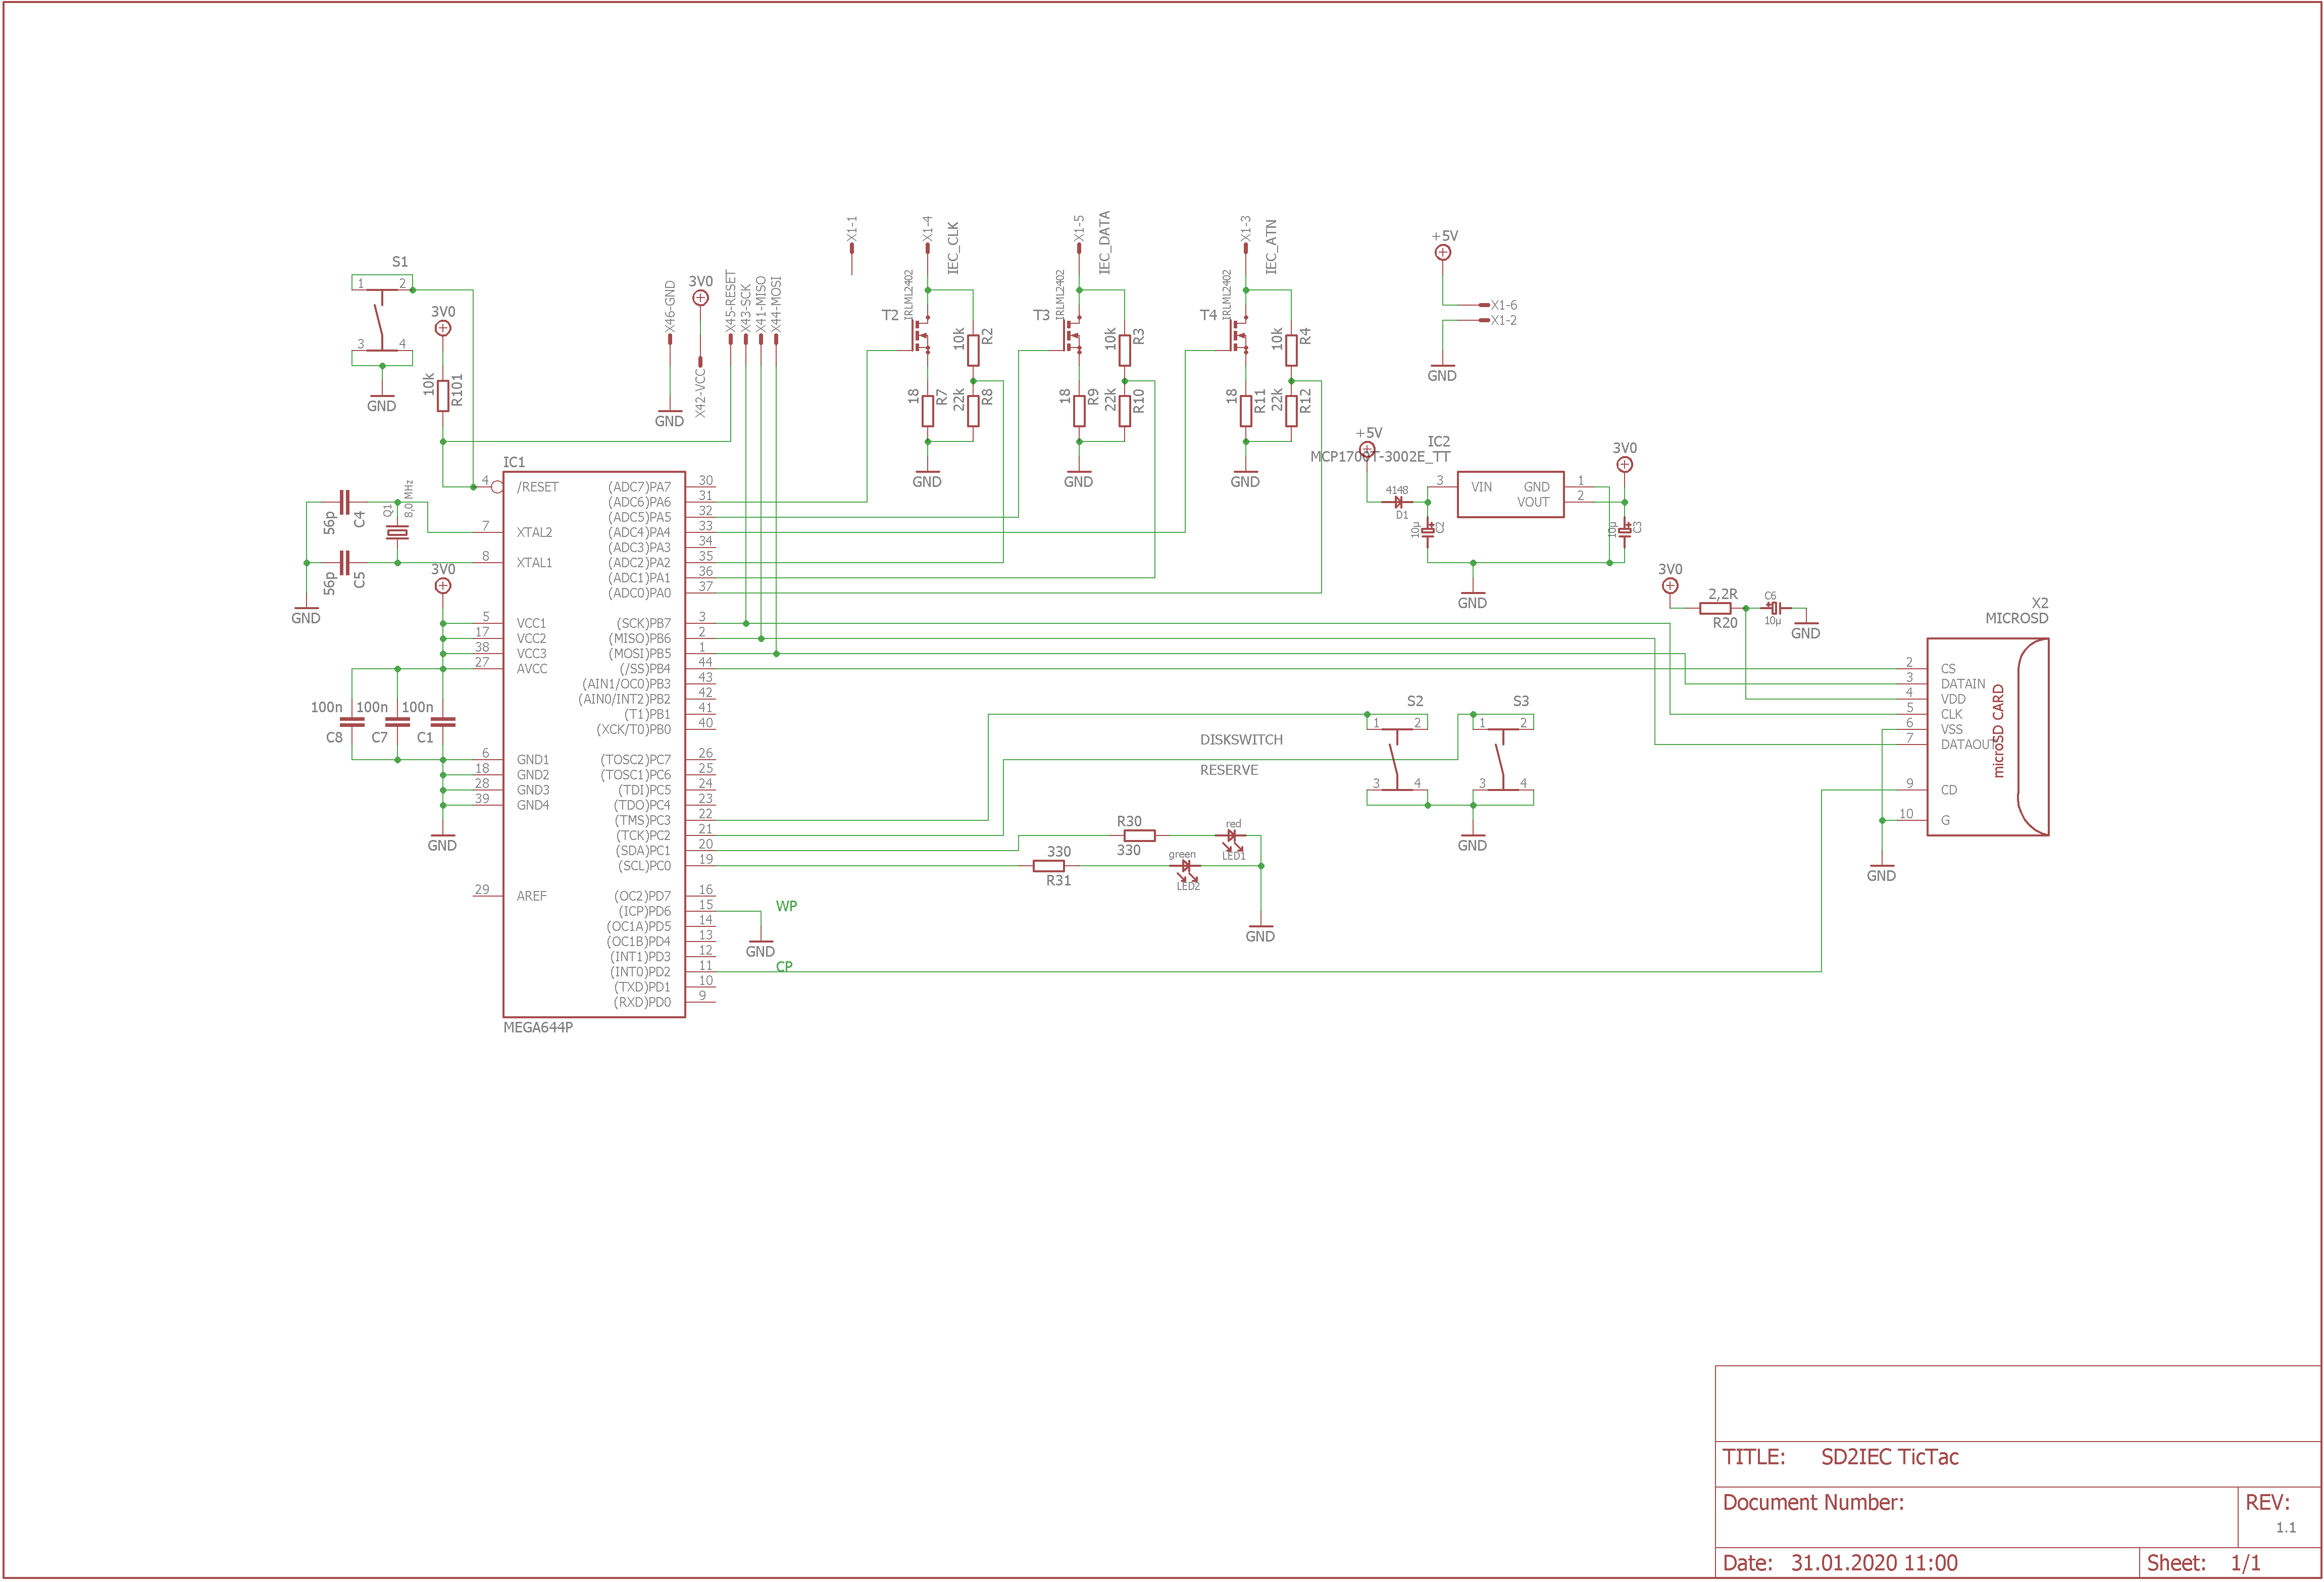Select the S1 pushbutton switch symbol
This screenshot has height=1582, width=2324.
coord(381,320)
